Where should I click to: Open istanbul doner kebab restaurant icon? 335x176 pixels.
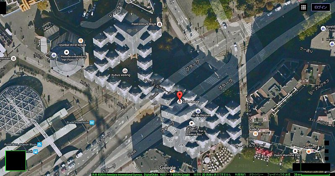point(80,41)
